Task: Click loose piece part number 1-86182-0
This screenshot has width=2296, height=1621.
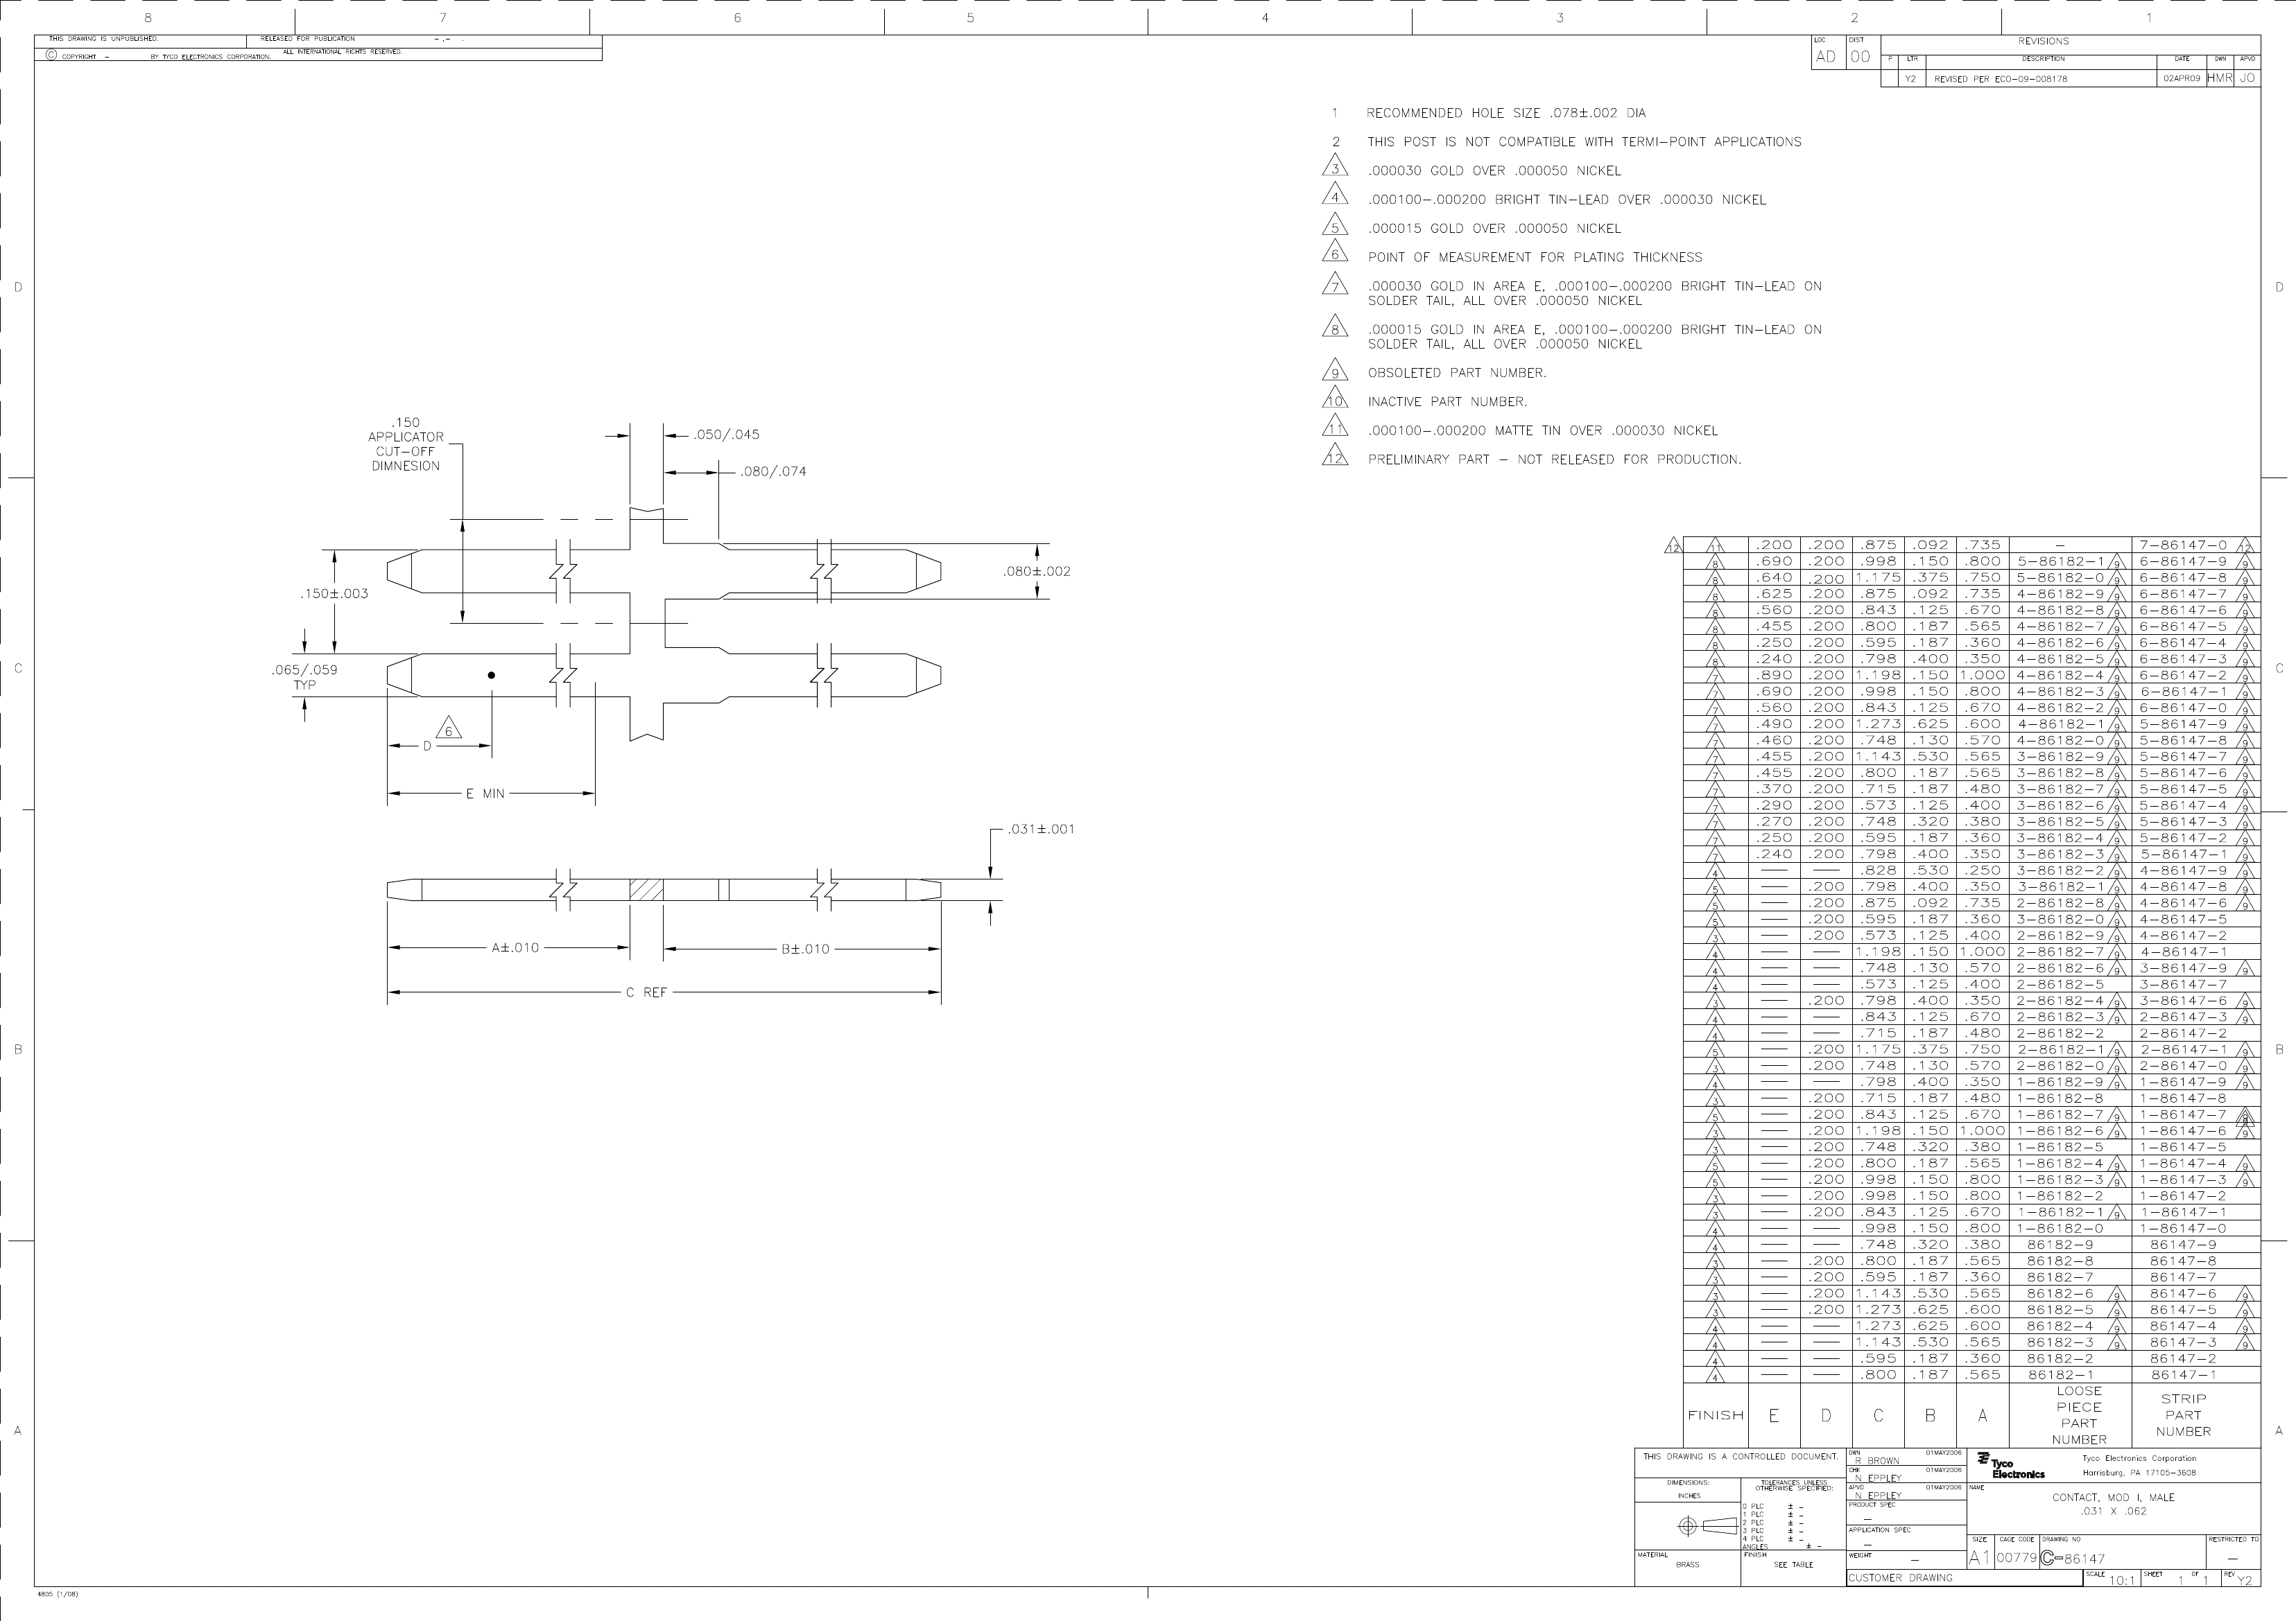Action: (2060, 1228)
